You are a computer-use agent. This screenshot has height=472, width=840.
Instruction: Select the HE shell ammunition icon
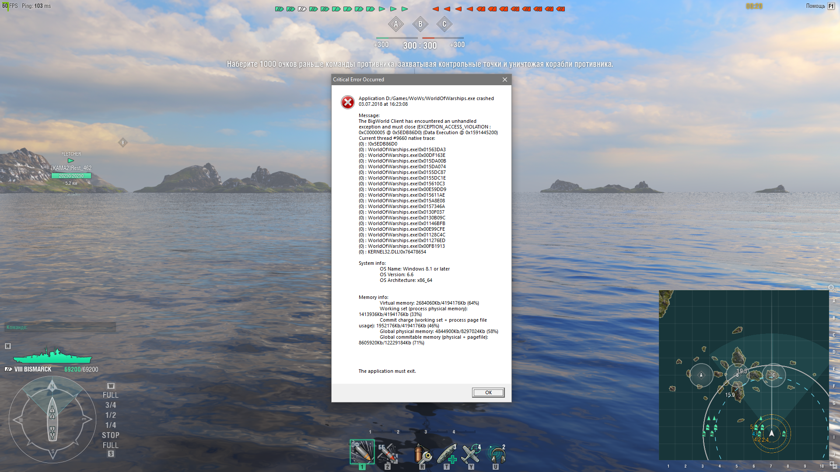pyautogui.click(x=362, y=452)
